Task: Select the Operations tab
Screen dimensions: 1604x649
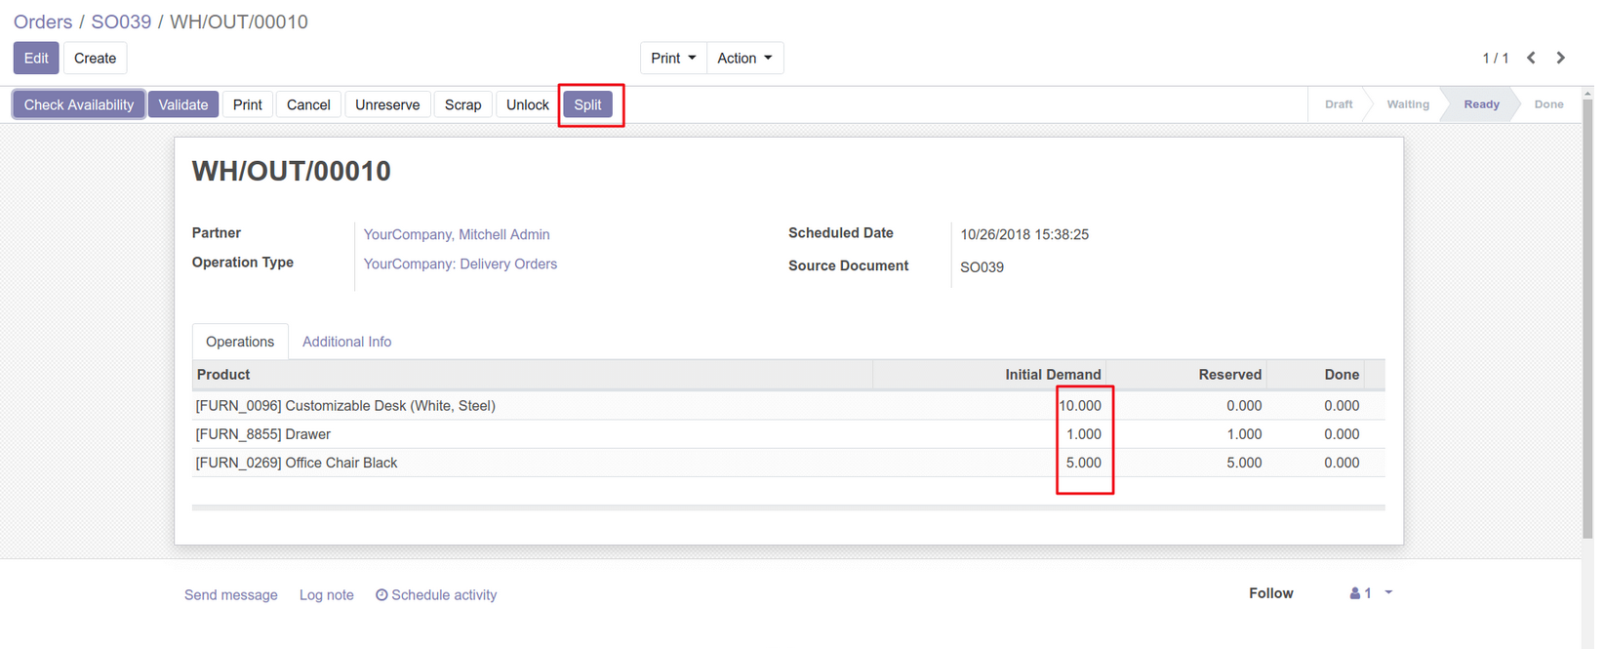Action: (240, 342)
